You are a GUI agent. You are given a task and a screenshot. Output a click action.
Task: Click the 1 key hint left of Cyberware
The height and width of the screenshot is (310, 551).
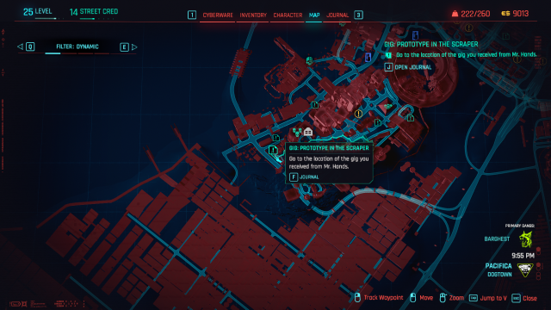click(192, 15)
